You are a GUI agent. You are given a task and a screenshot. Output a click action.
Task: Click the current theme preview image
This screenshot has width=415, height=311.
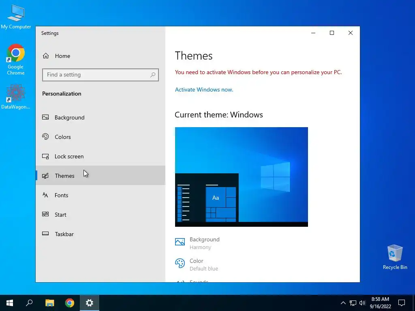click(242, 177)
